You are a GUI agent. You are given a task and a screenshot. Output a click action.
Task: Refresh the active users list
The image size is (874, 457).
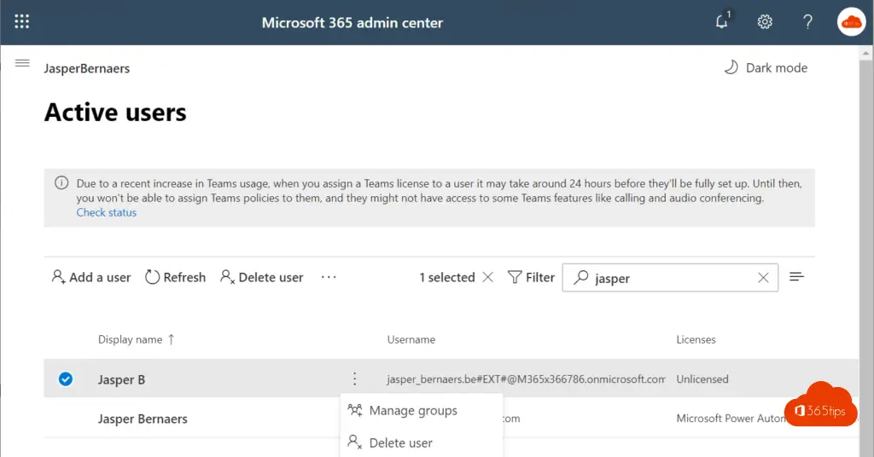point(175,277)
